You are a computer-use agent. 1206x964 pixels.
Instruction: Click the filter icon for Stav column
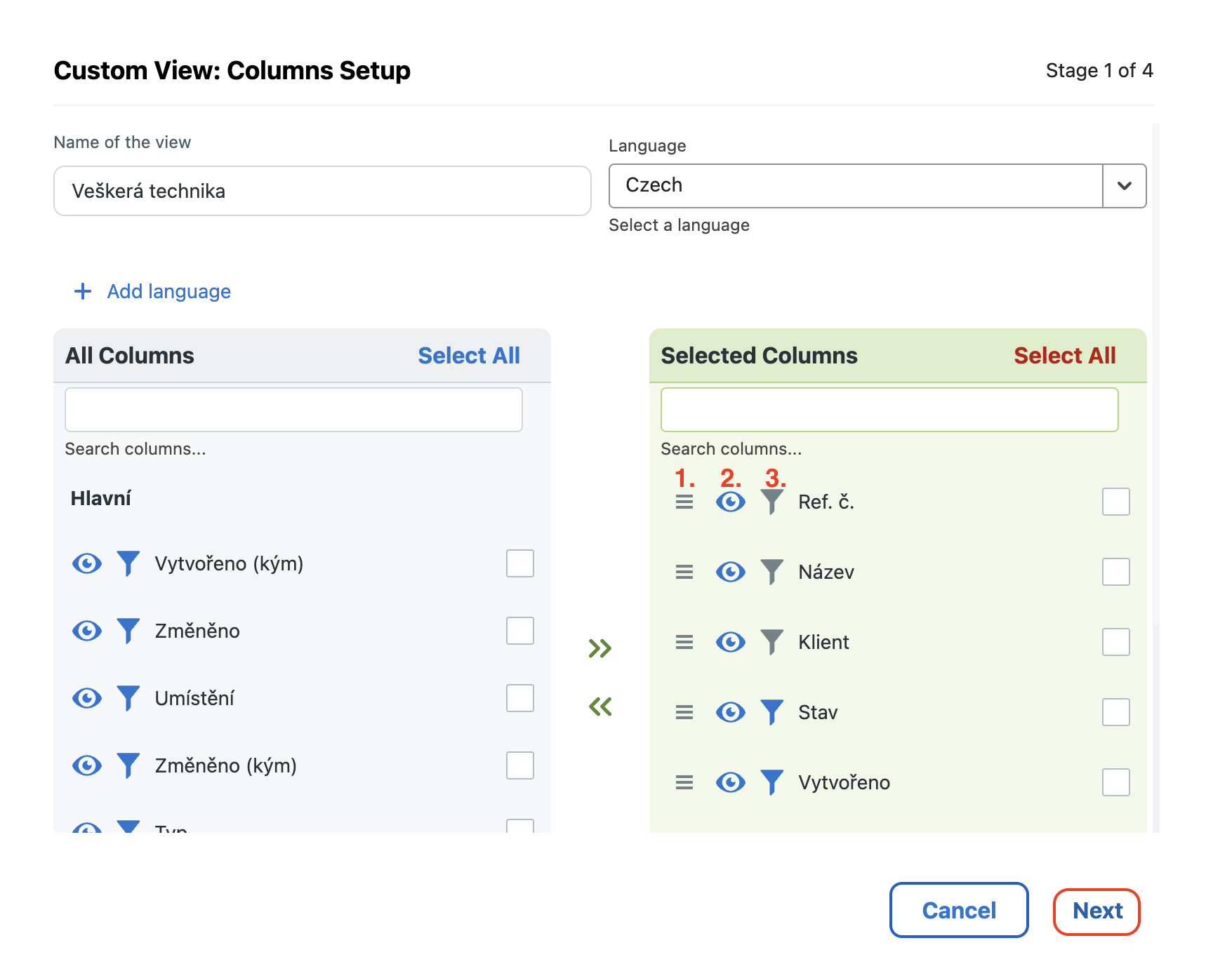pos(771,712)
